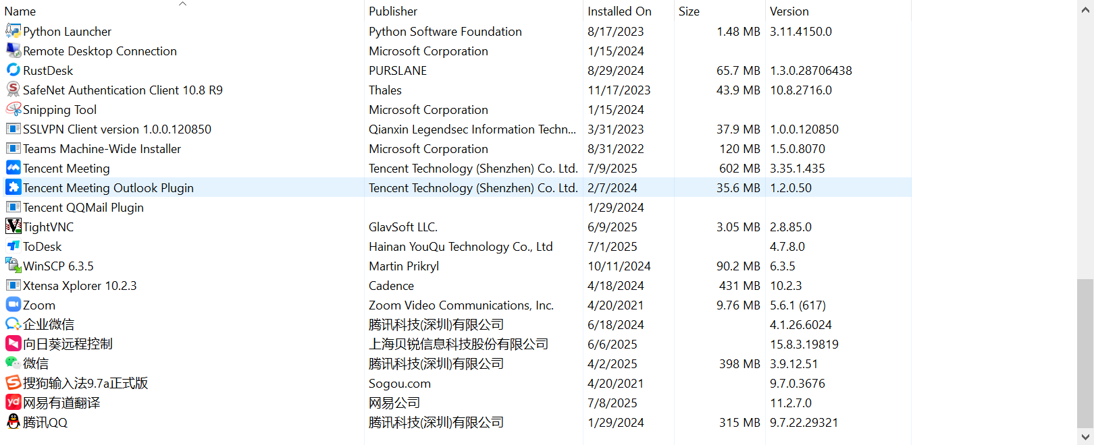Click the scrollbar up arrow
Screen dimensions: 1094x445
[x=1085, y=9]
